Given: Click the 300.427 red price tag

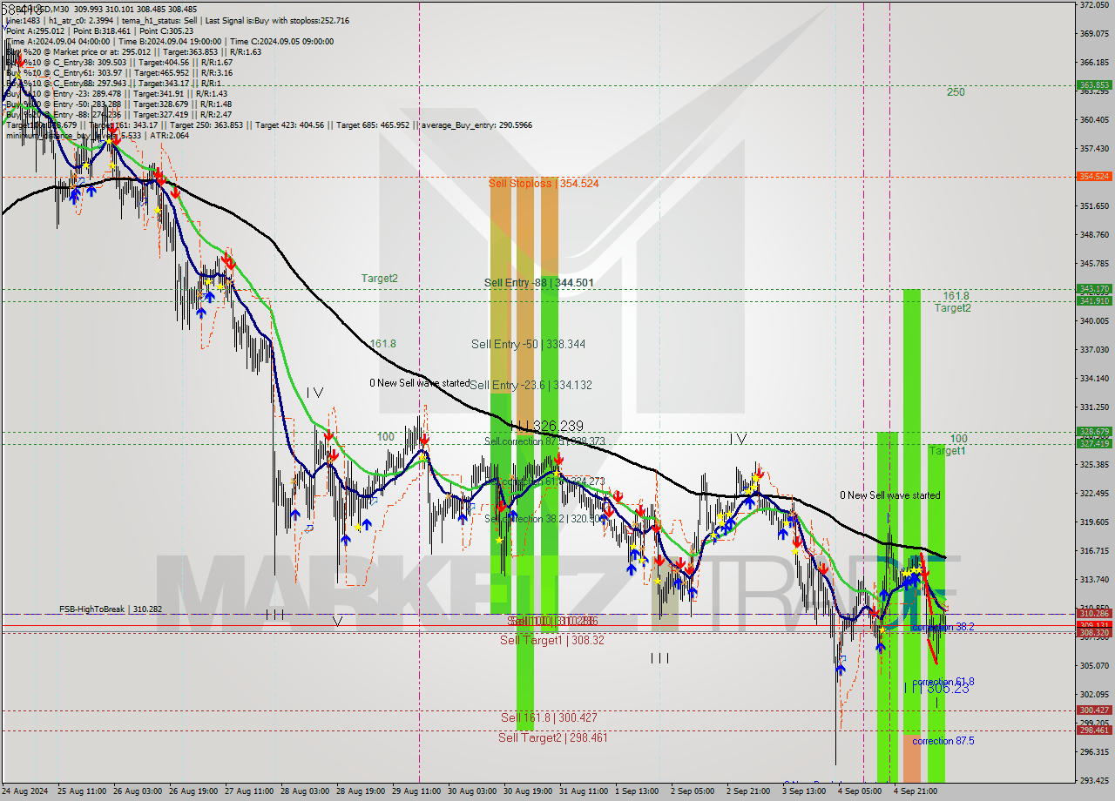Looking at the screenshot, I should point(1094,710).
